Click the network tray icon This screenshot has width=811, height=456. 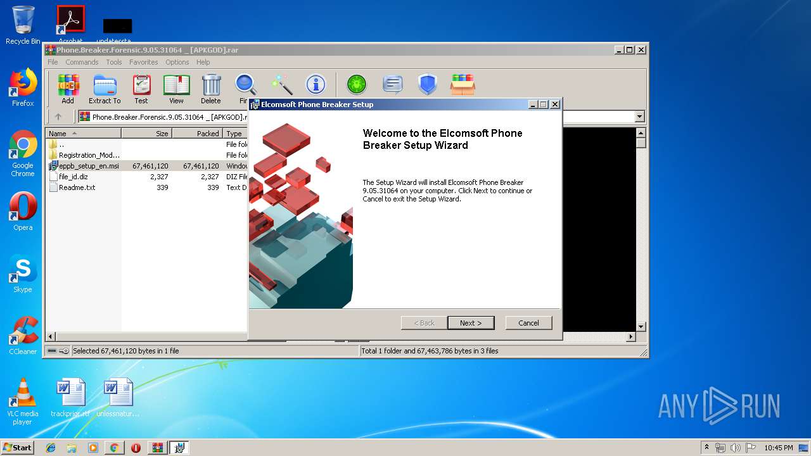coord(721,448)
